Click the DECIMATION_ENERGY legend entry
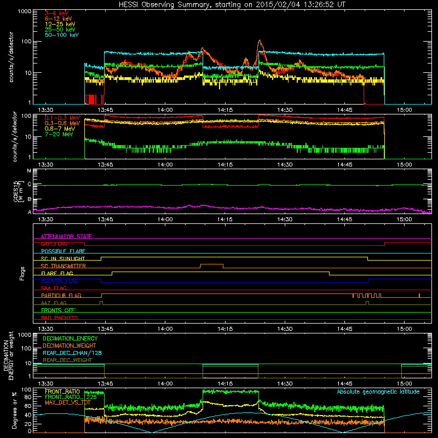Image resolution: width=438 pixels, height=438 pixels. 70,338
